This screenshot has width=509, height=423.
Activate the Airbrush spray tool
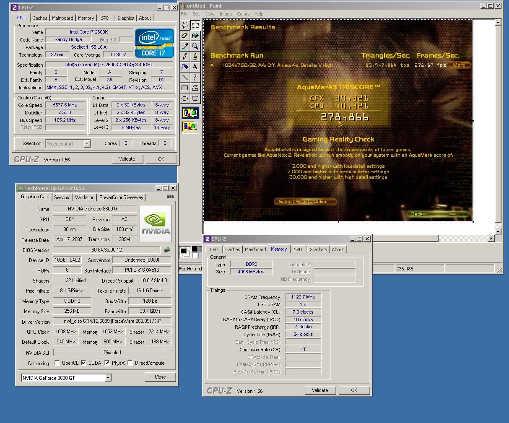tap(185, 67)
